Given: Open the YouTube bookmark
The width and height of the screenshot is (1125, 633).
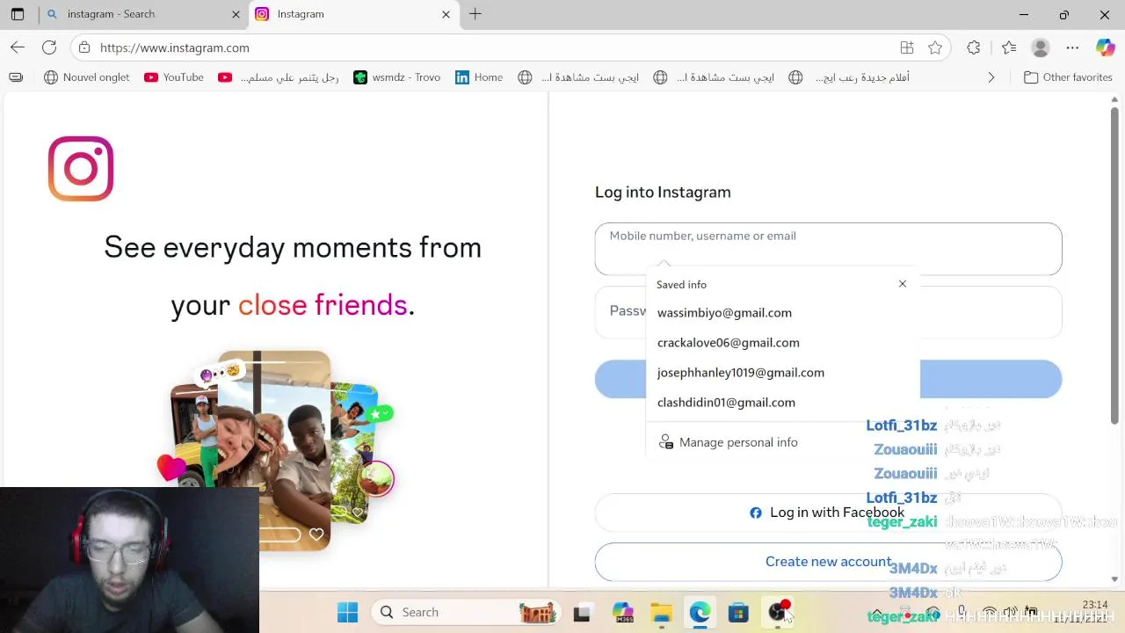Looking at the screenshot, I should (x=174, y=77).
